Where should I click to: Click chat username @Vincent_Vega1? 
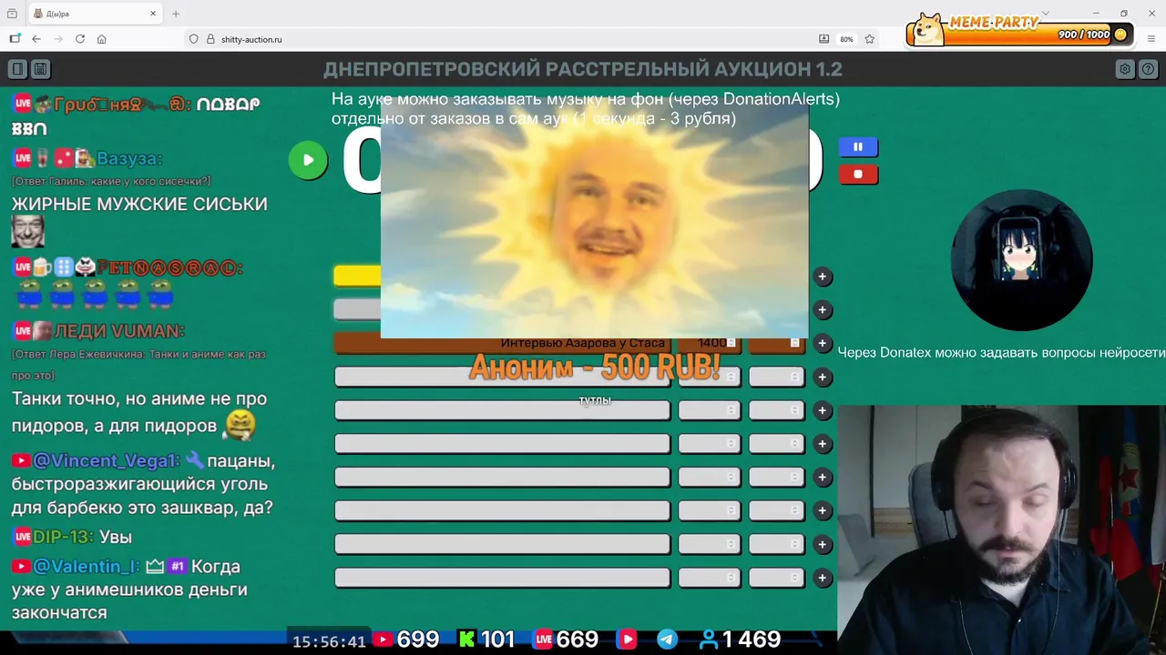tap(106, 460)
